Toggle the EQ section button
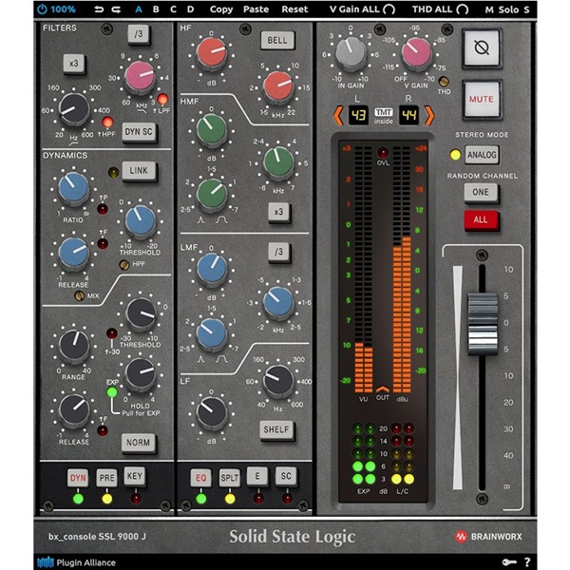This screenshot has width=570, height=570. 200,478
